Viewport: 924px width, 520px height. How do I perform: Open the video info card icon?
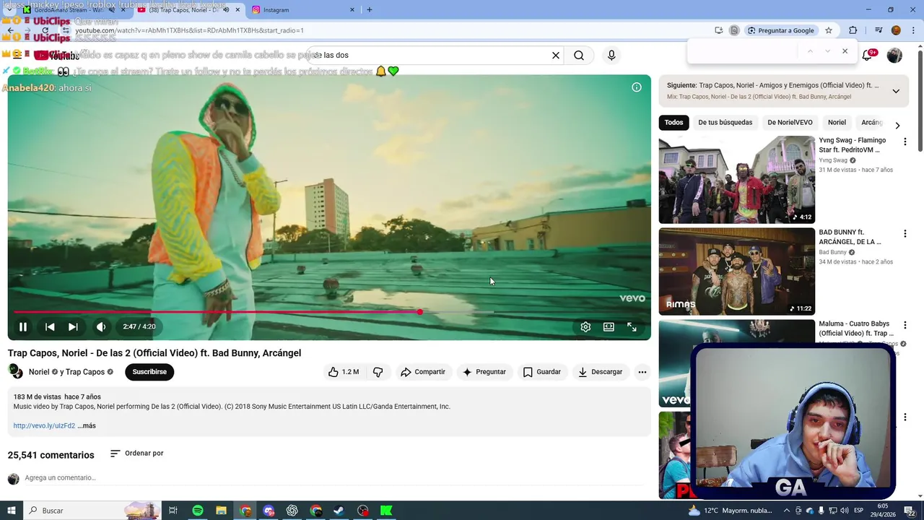pos(637,87)
